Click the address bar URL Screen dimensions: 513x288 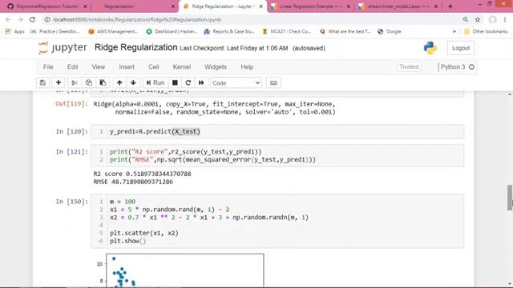click(137, 19)
